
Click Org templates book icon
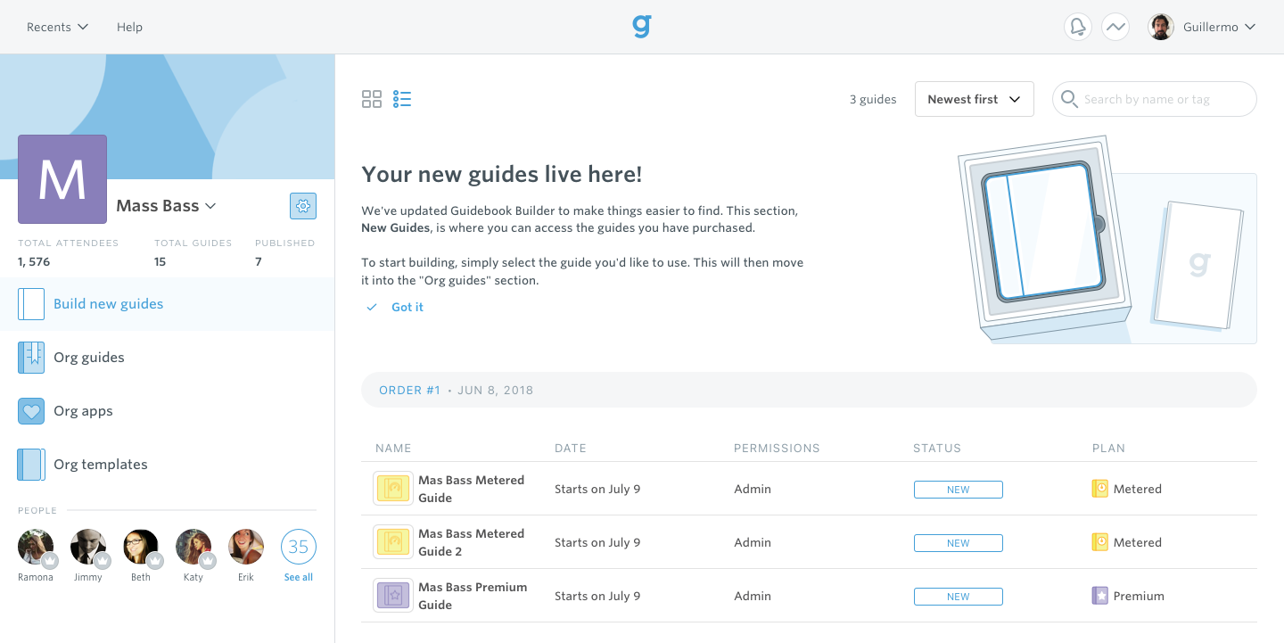coord(31,465)
